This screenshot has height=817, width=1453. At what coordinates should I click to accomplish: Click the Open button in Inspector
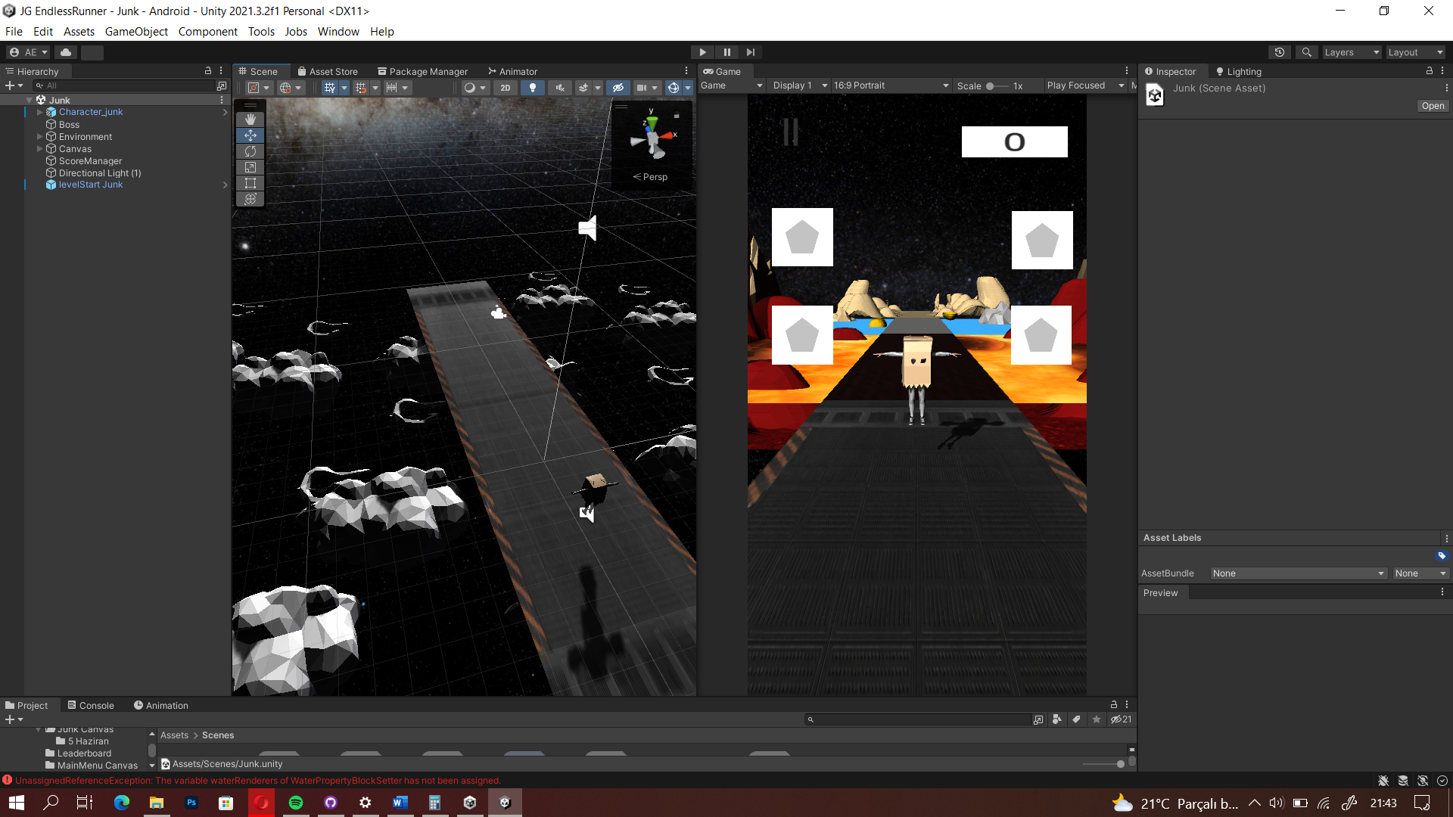tap(1432, 106)
